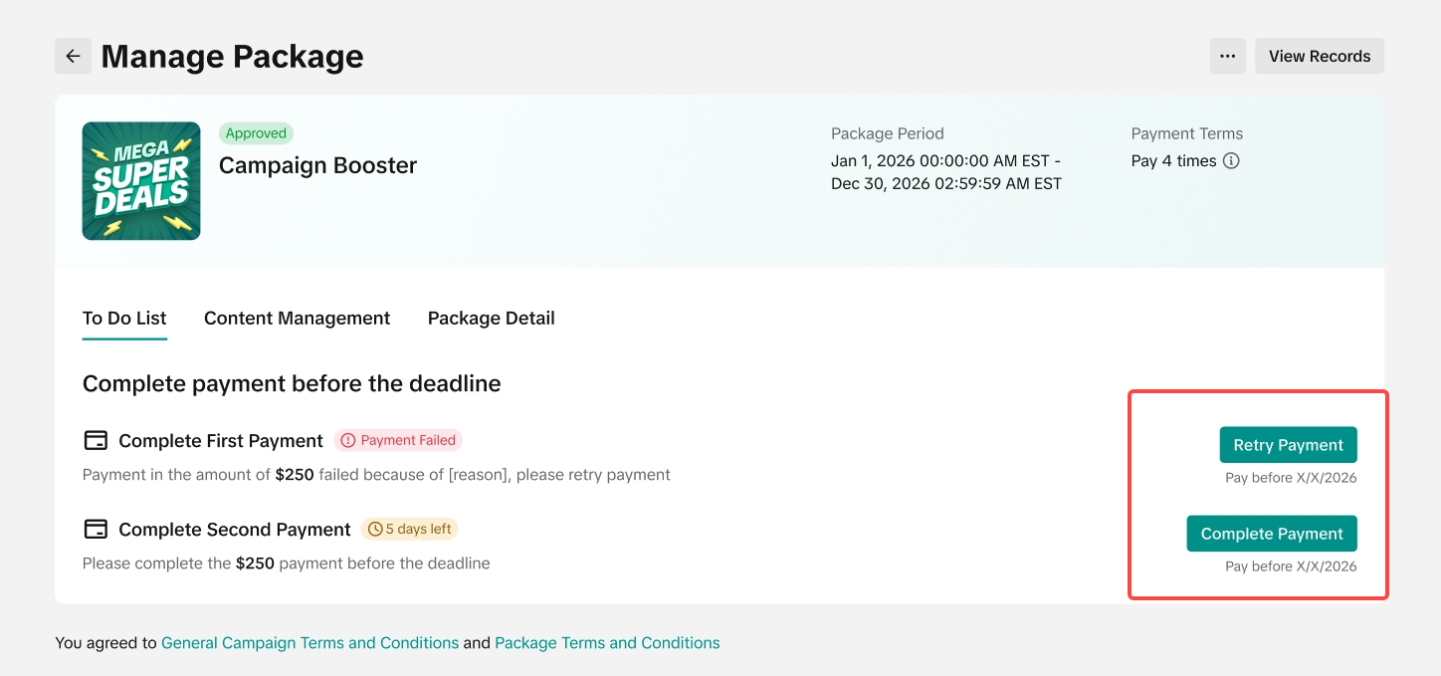Go to the Package Detail tab
The image size is (1441, 676).
pyautogui.click(x=491, y=319)
